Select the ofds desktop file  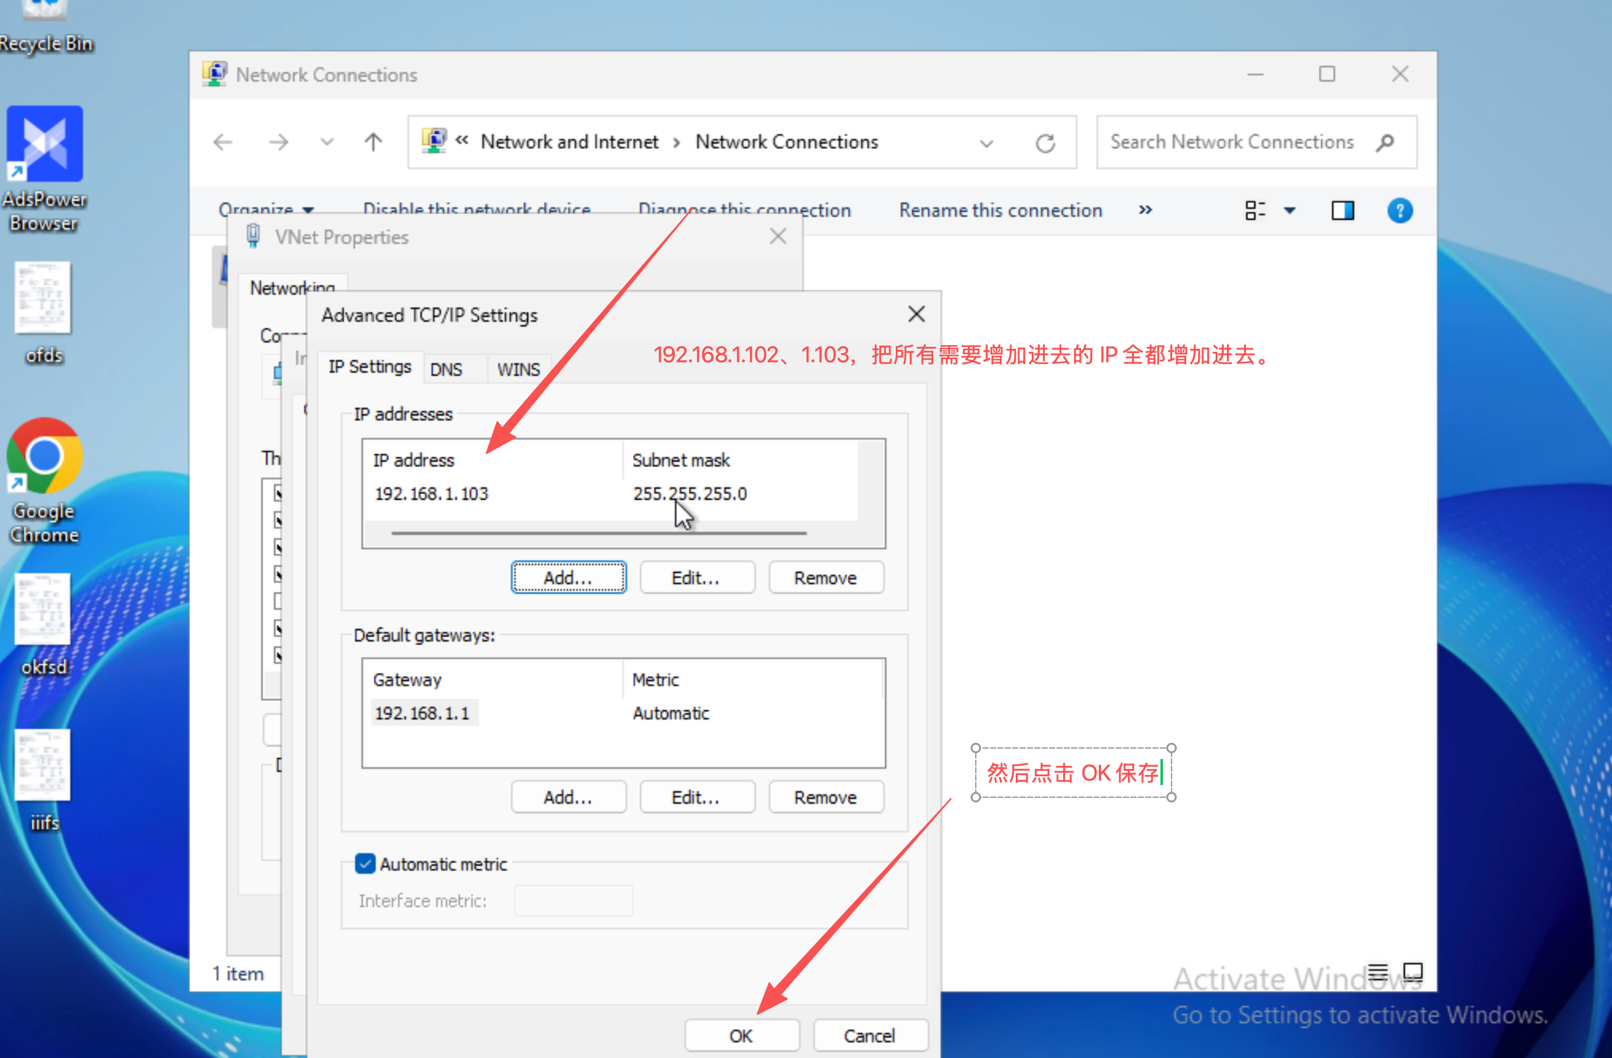(x=43, y=313)
